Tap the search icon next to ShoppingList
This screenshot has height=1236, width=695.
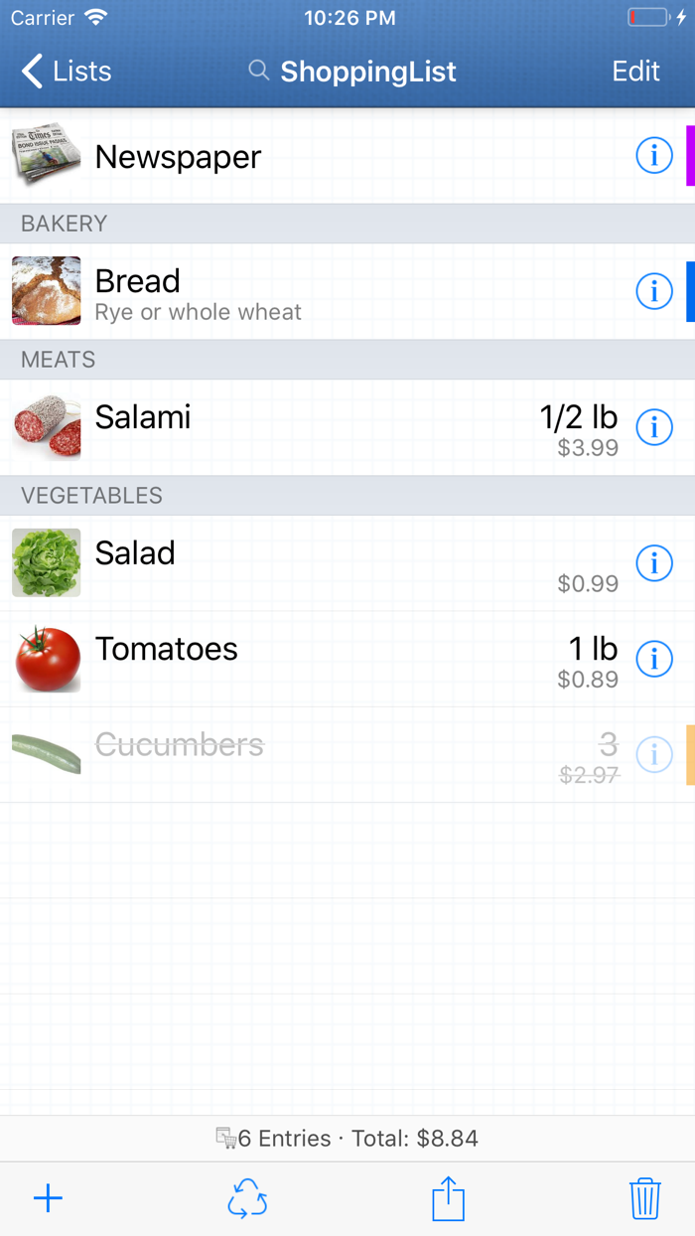257,71
